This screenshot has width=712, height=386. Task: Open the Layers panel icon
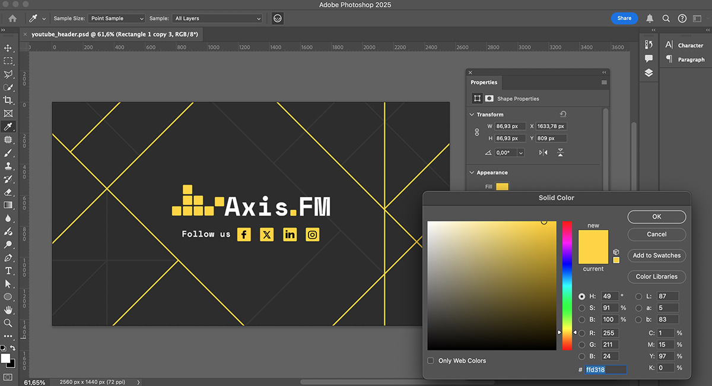649,73
